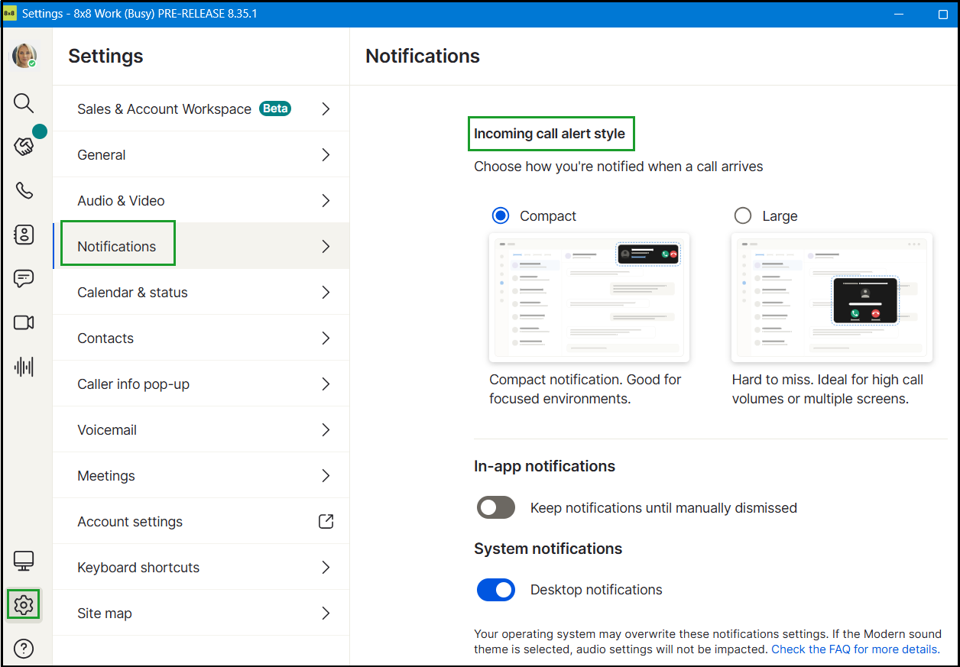This screenshot has width=960, height=667.
Task: Open the user profile avatar
Action: (24, 56)
